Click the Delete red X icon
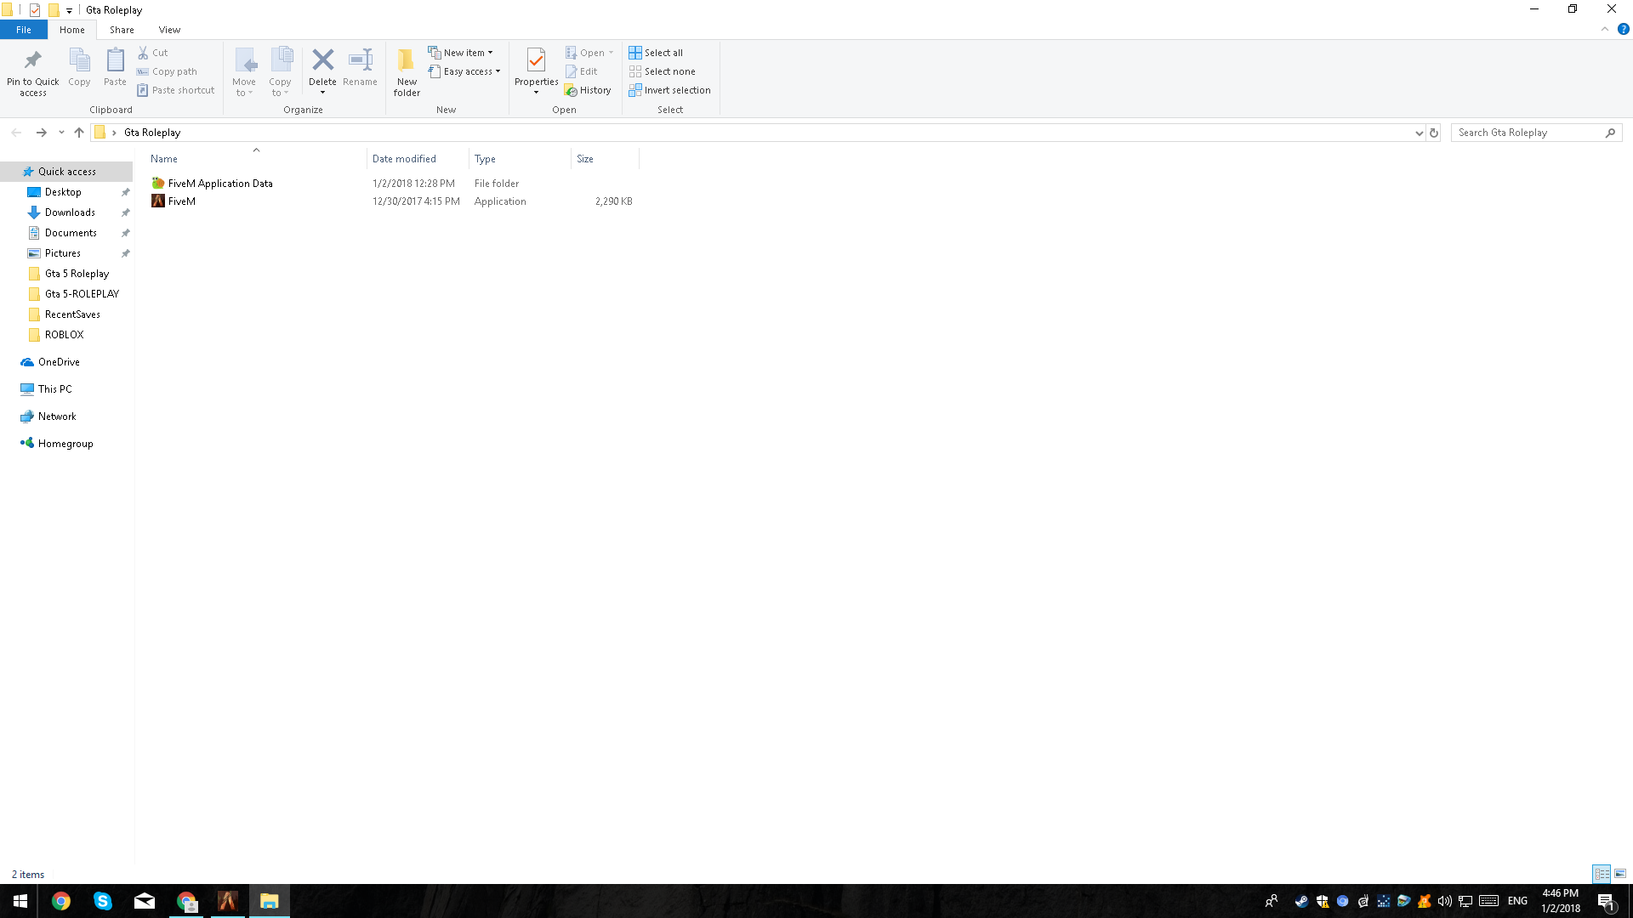 pyautogui.click(x=322, y=59)
